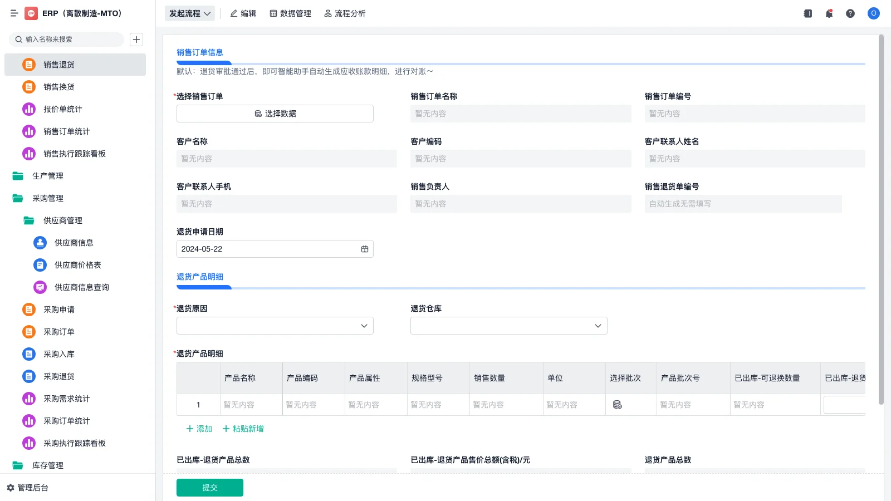Click the sidebar search input field
Image resolution: width=891 pixels, height=501 pixels.
pos(67,40)
